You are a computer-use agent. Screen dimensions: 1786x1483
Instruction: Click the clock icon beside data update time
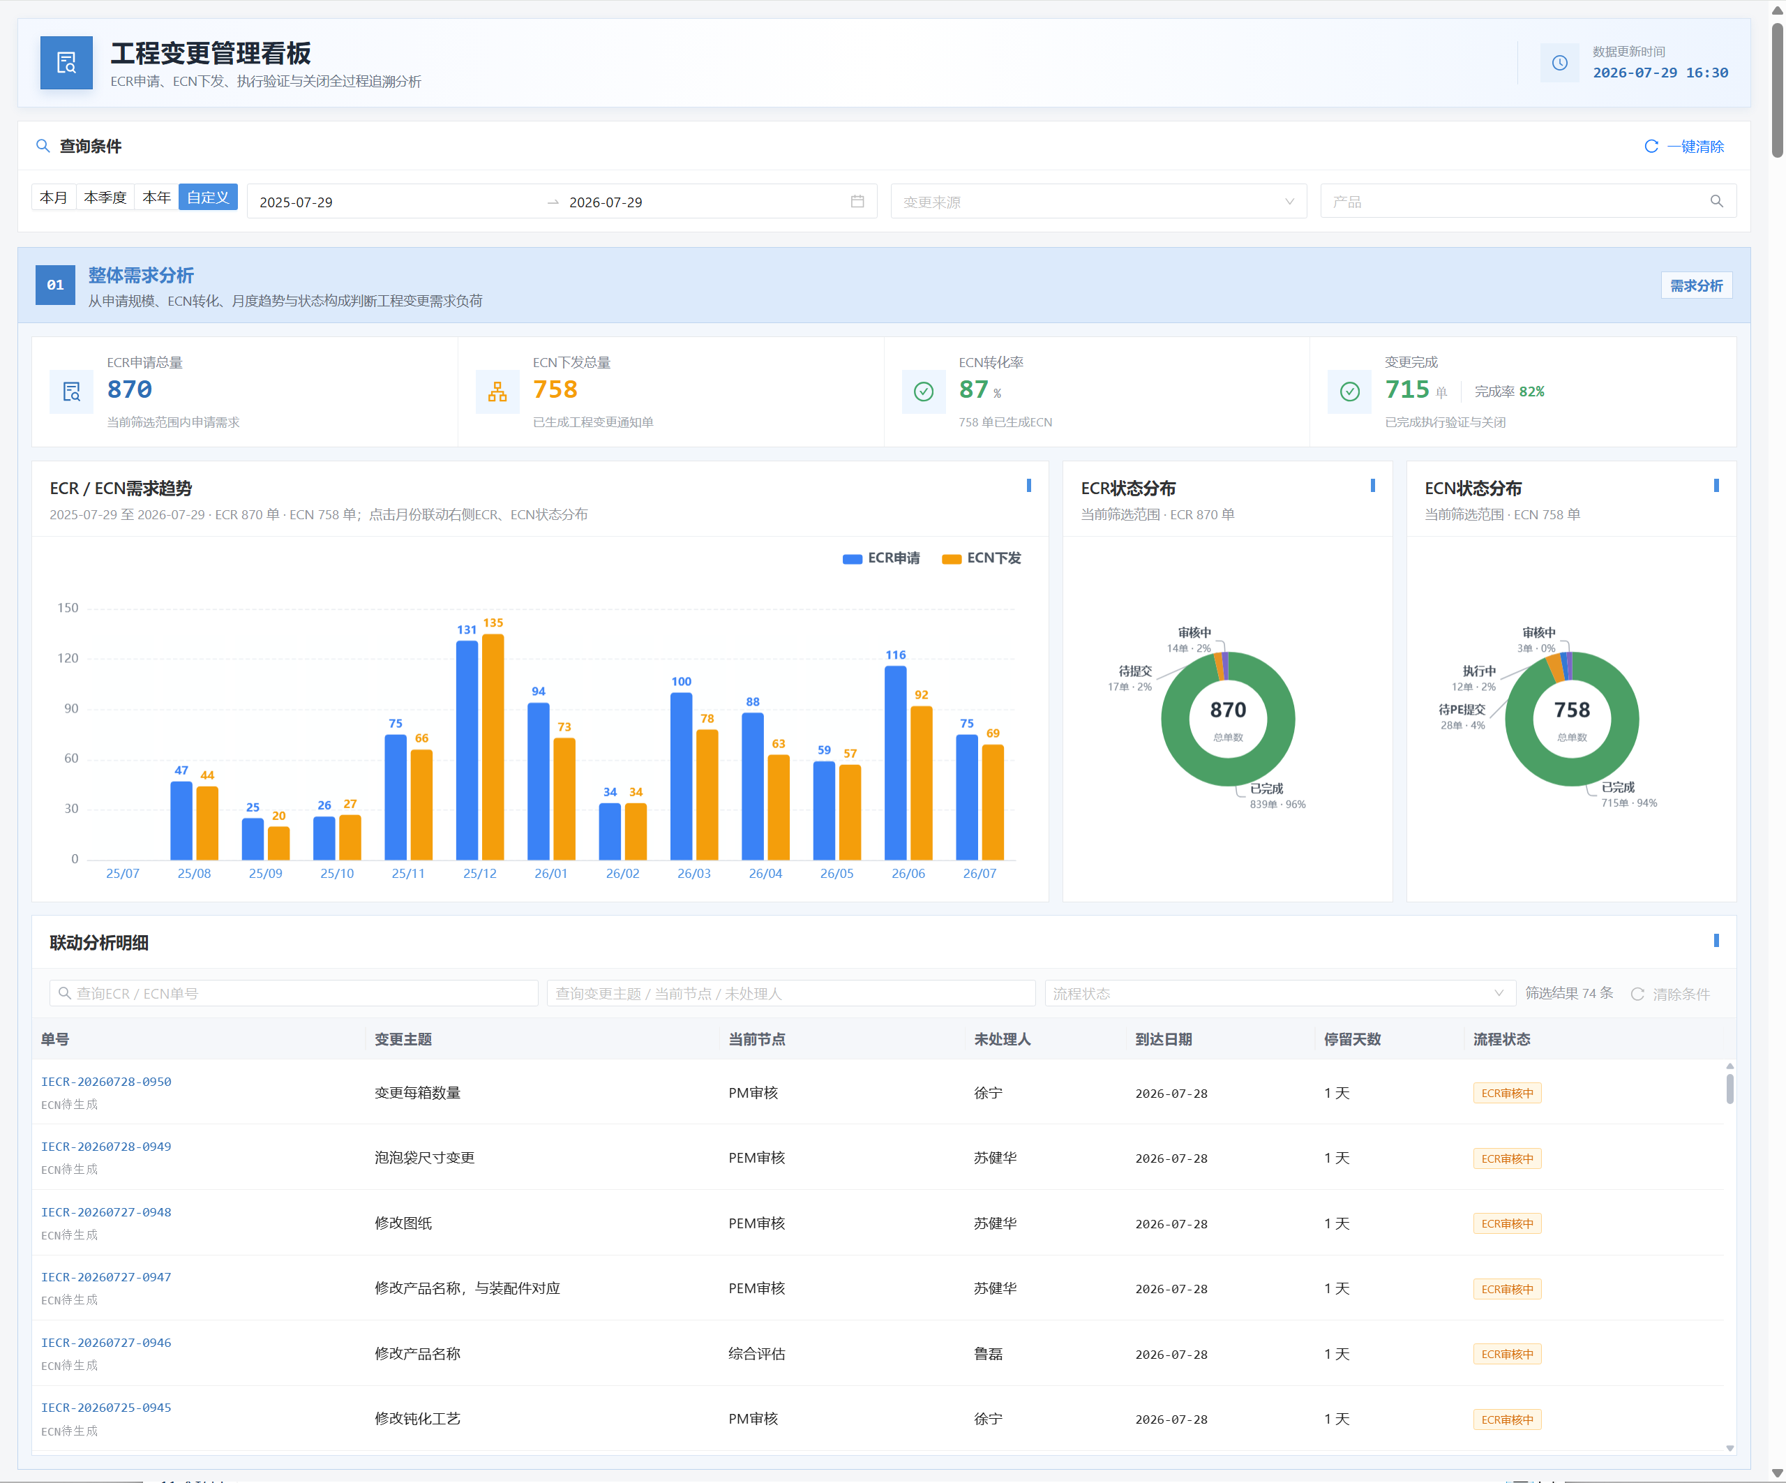coord(1560,63)
